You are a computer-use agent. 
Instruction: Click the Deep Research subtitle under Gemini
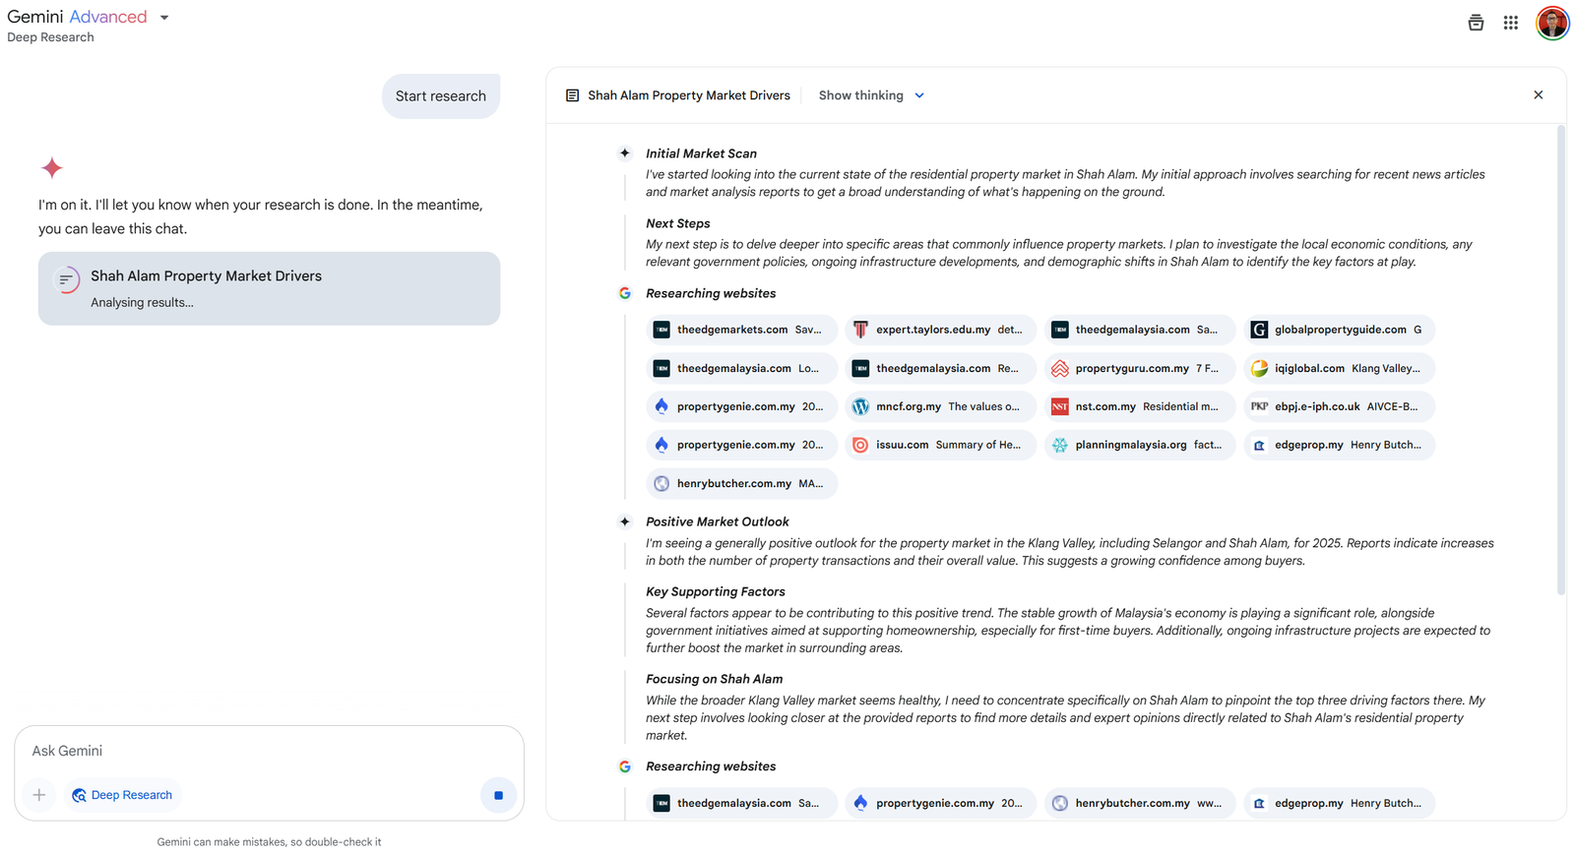[50, 37]
